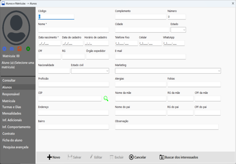Screen dimensions: 236x164
Task: Focus the E-mail text field
Action: coord(150,57)
